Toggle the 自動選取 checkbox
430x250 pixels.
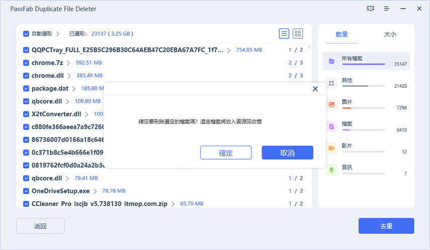click(26, 34)
